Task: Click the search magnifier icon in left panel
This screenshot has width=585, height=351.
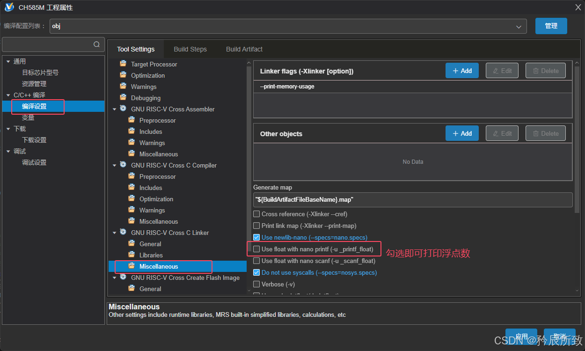Action: (x=96, y=44)
